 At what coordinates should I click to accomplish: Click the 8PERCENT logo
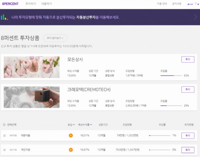[x=10, y=4]
